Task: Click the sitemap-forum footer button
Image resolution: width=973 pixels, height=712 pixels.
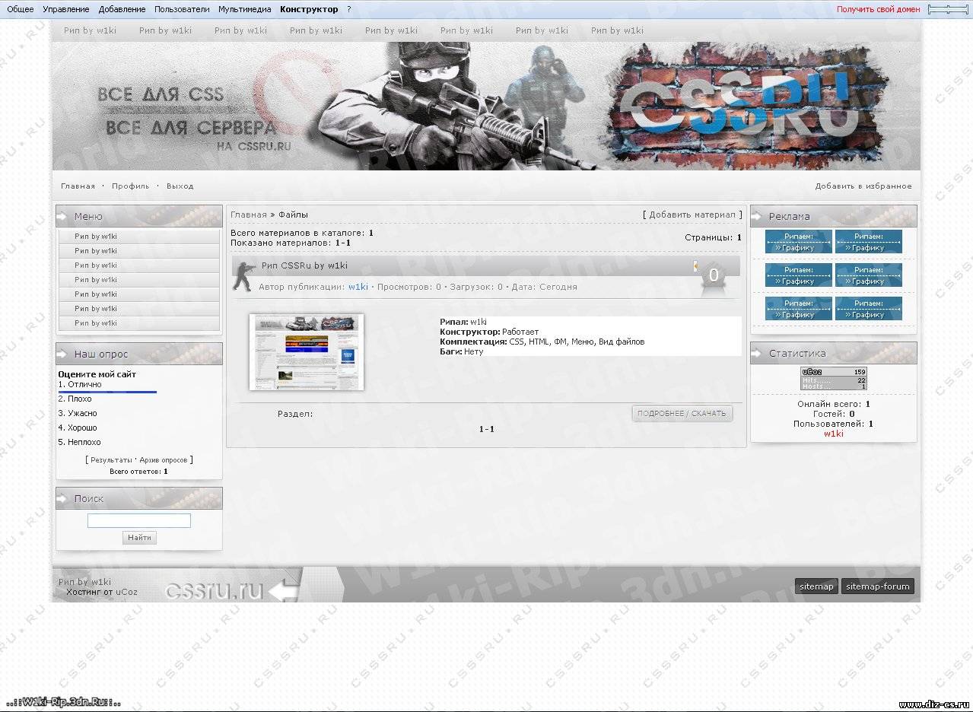Action: click(x=878, y=586)
